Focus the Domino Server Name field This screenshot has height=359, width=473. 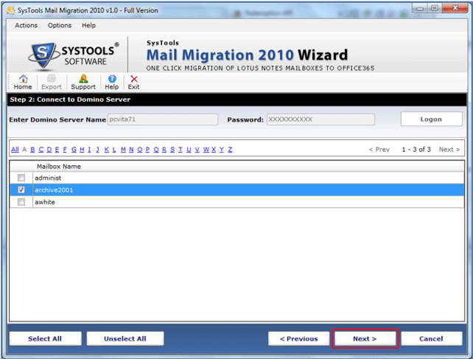pyautogui.click(x=163, y=119)
